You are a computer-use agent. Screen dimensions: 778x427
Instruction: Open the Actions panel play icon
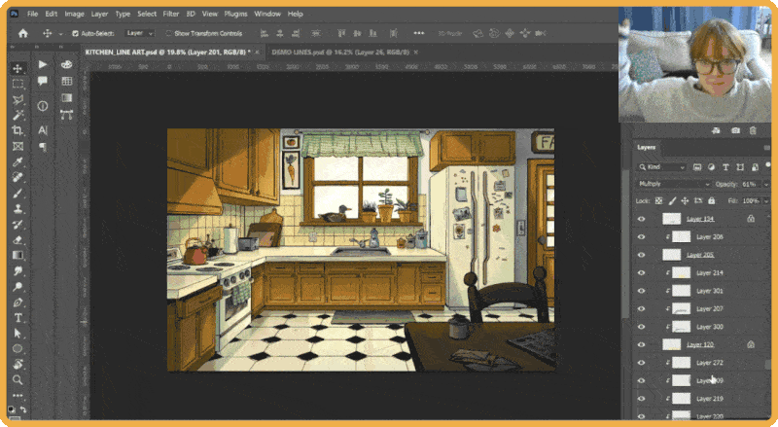pyautogui.click(x=43, y=64)
